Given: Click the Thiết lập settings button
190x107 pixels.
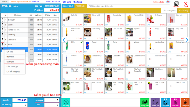Looking at the screenshot, I should [x=5, y=2].
